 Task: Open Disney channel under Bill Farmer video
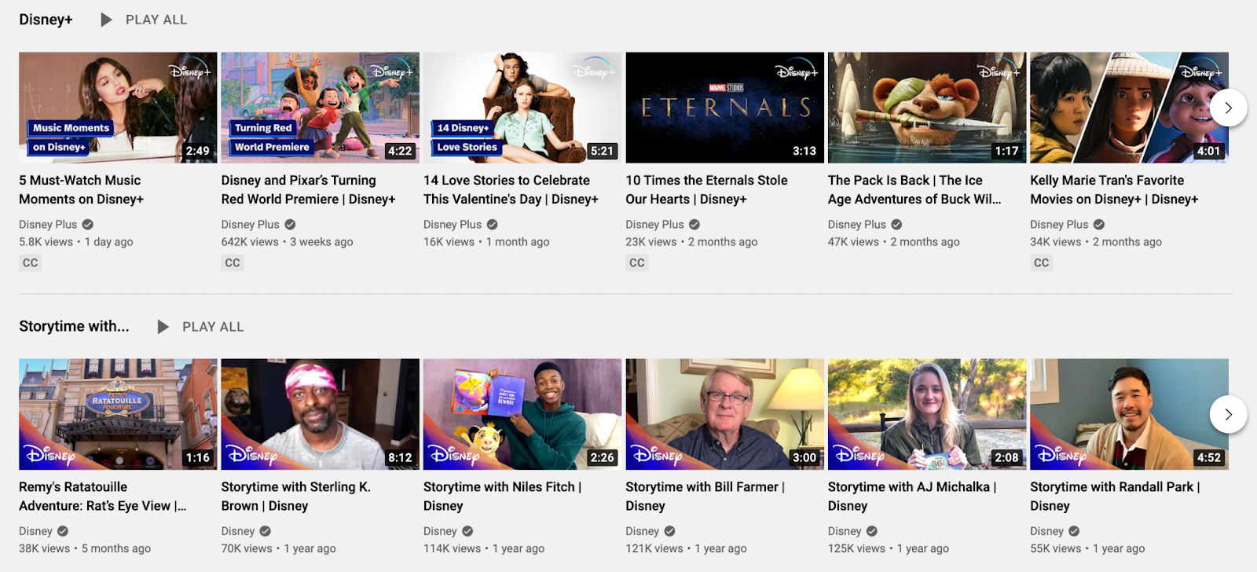(x=642, y=531)
